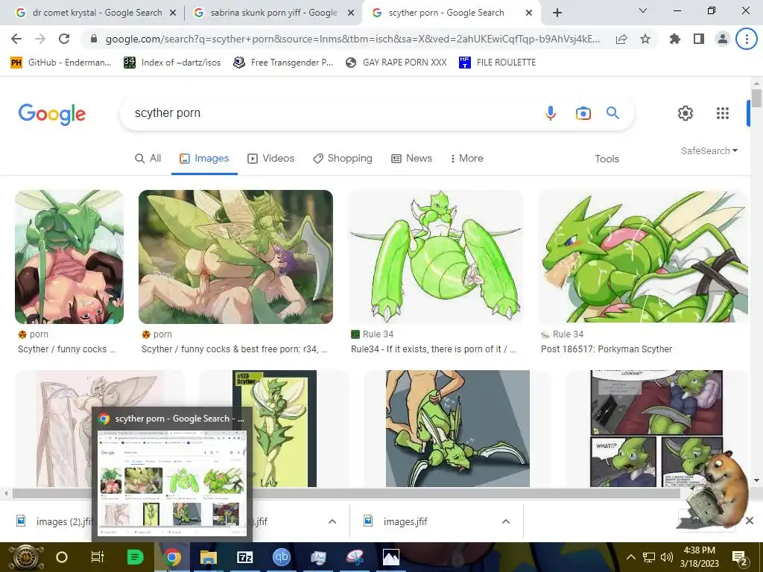
Task: Open the Windows Start button
Action: [x=25, y=557]
